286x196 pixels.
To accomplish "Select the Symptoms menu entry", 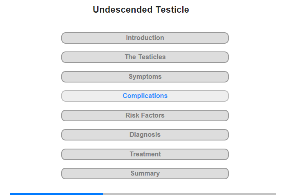I will tap(145, 77).
